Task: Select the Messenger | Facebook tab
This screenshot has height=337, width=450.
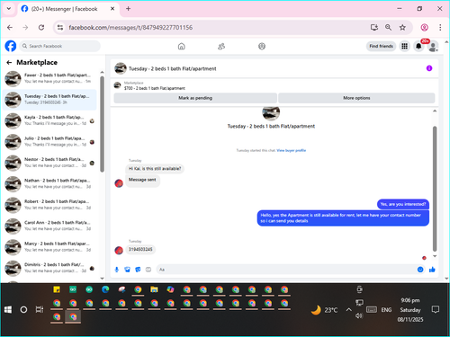Action: click(x=68, y=9)
